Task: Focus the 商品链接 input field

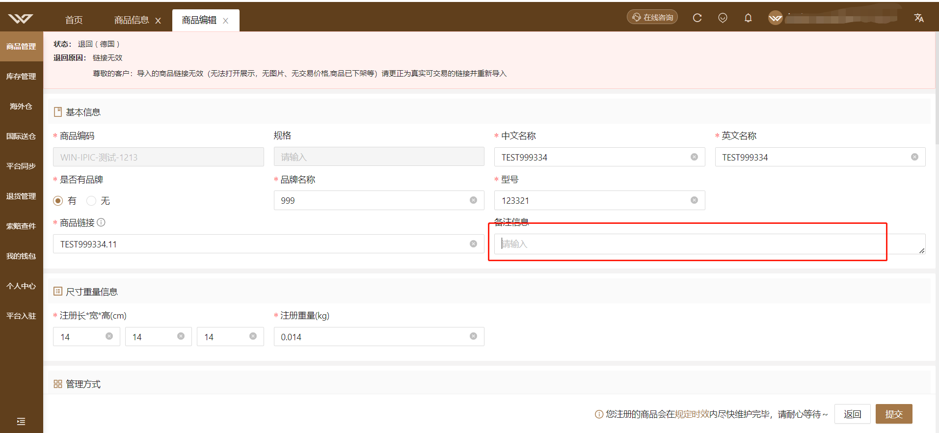Action: tap(268, 244)
